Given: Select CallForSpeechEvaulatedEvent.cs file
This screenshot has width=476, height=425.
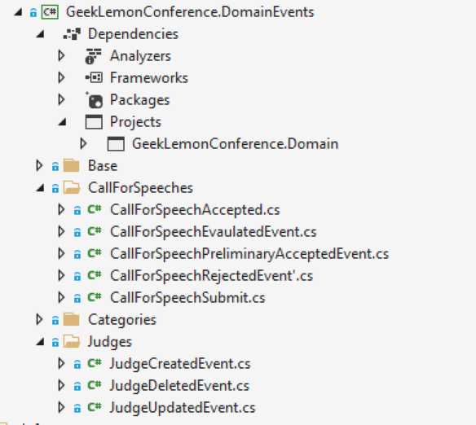Looking at the screenshot, I should point(213,232).
